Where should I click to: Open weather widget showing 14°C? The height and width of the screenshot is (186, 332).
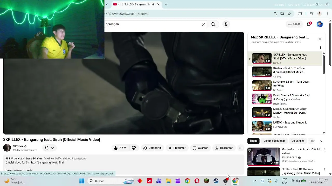click(14, 181)
